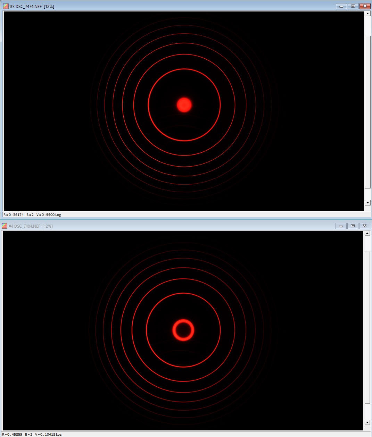Screen dimensions: 372x437
Task: Click the DSC_7484.NEF window system icon
Action: point(5,226)
